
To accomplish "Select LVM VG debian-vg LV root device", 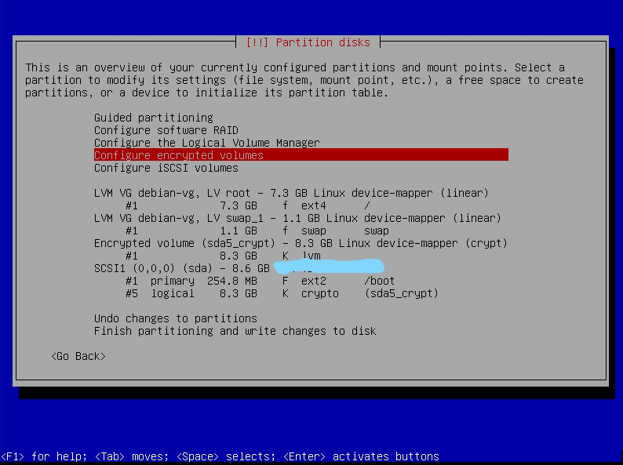I will click(x=290, y=193).
